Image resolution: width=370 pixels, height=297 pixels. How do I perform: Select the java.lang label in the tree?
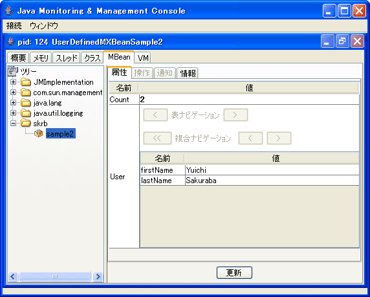click(x=47, y=103)
